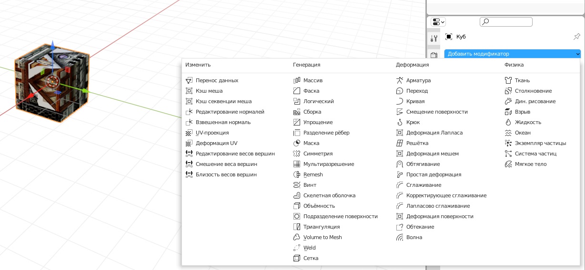The height and width of the screenshot is (270, 585).
Task: Add Упрощение decimate modifier
Action: (x=313, y=122)
